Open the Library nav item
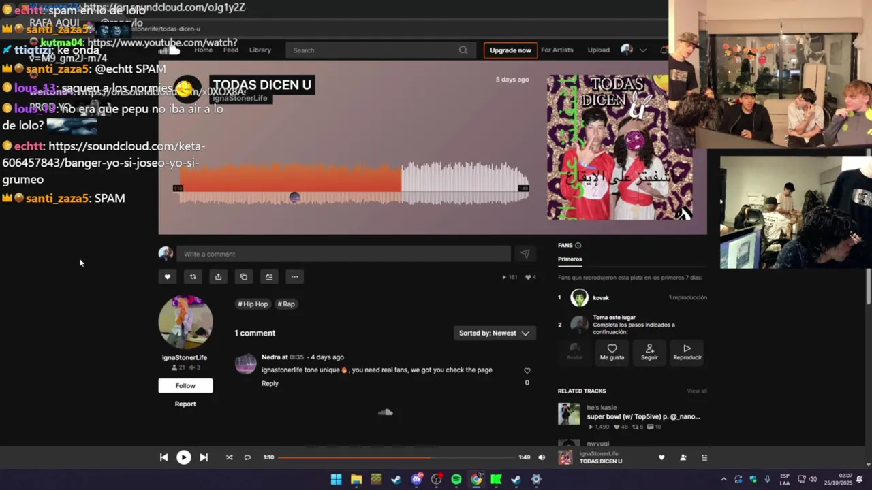 (x=260, y=50)
